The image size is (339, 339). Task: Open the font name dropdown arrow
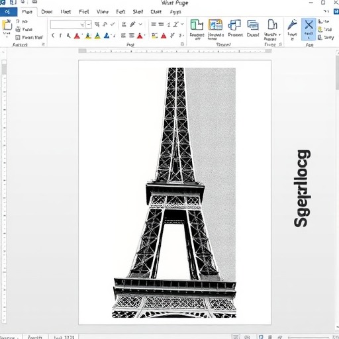point(89,24)
